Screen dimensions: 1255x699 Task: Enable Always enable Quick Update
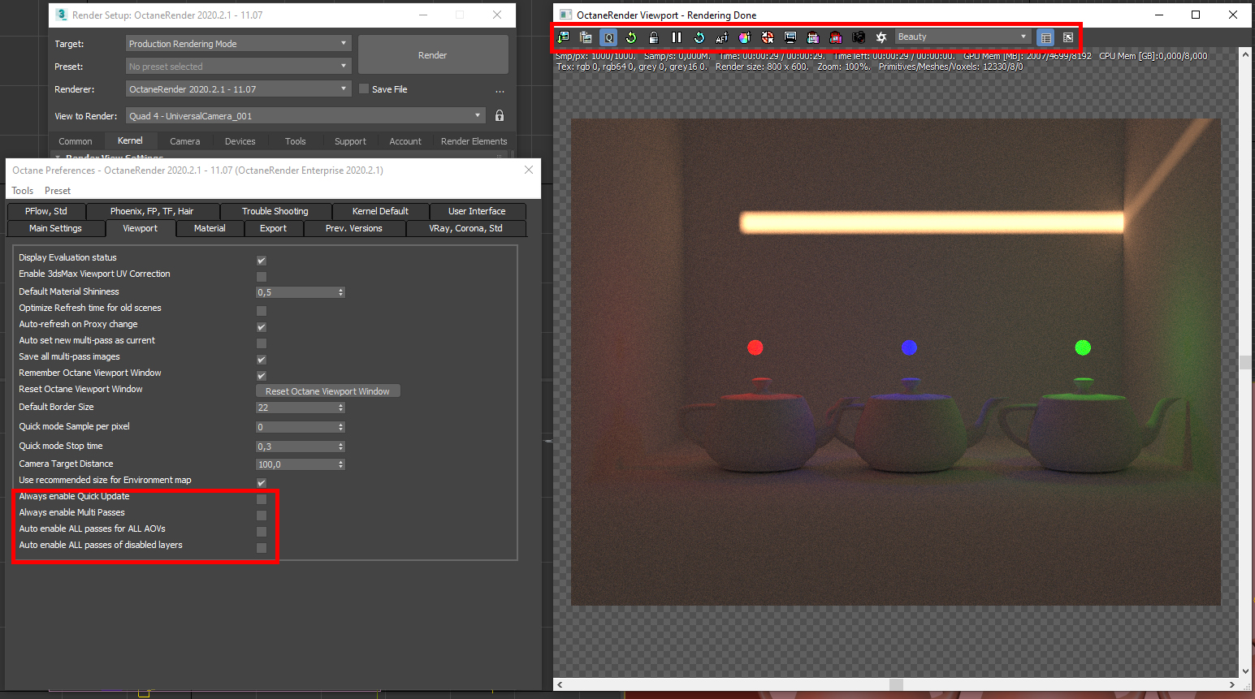coord(262,499)
